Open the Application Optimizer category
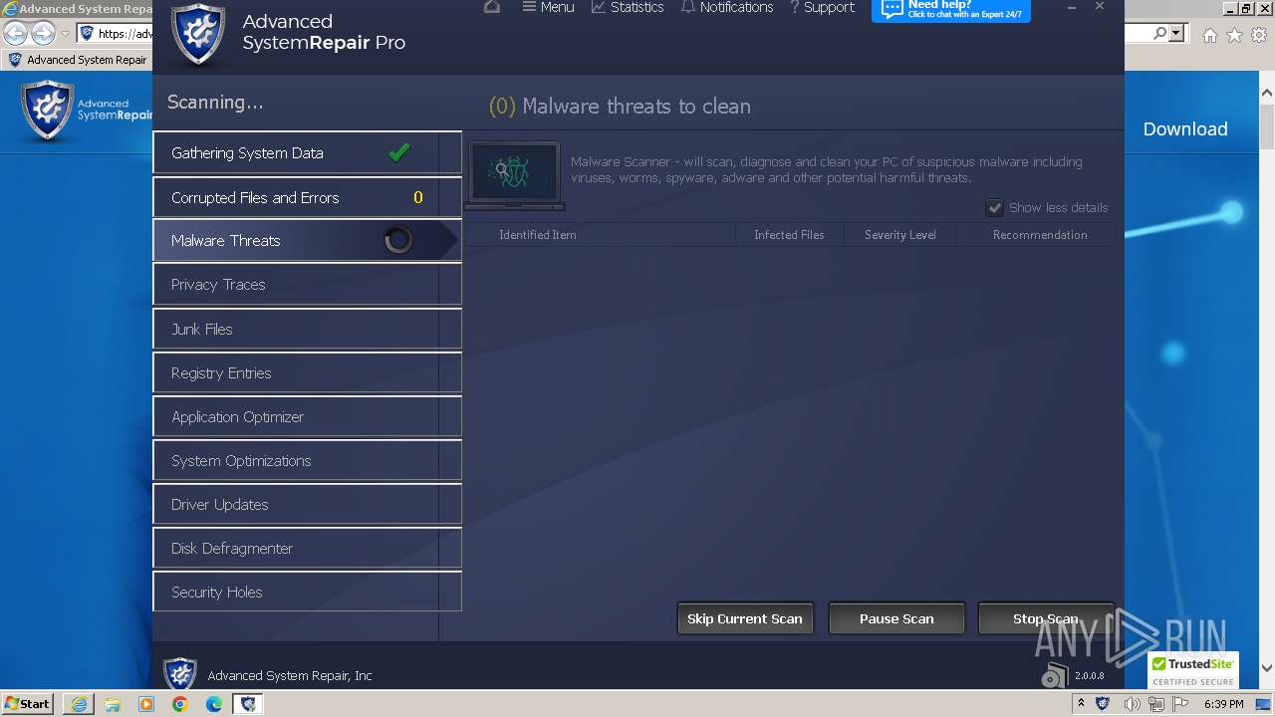The width and height of the screenshot is (1275, 717). click(x=307, y=416)
